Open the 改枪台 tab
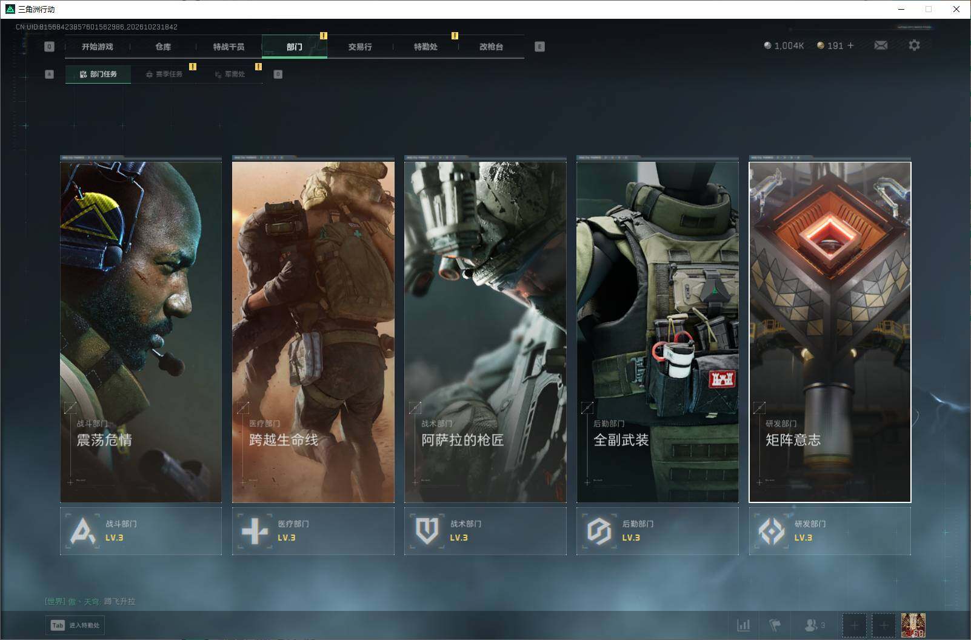Viewport: 971px width, 640px height. [x=491, y=47]
